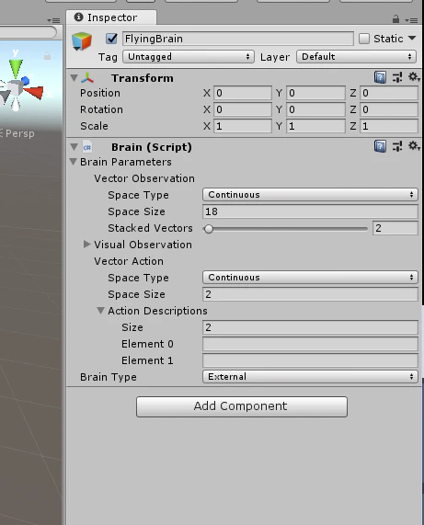Click the C# script icon beside Brain
424x525 pixels.
click(87, 147)
